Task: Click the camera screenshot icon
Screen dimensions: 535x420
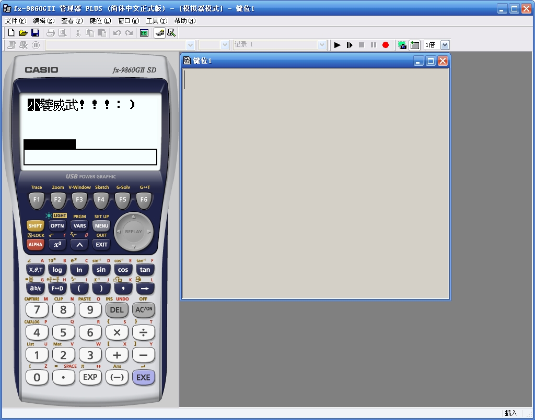Action: pyautogui.click(x=403, y=45)
